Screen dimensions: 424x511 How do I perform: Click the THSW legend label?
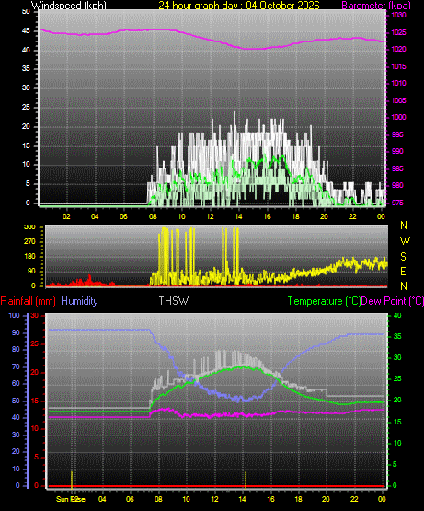click(174, 301)
